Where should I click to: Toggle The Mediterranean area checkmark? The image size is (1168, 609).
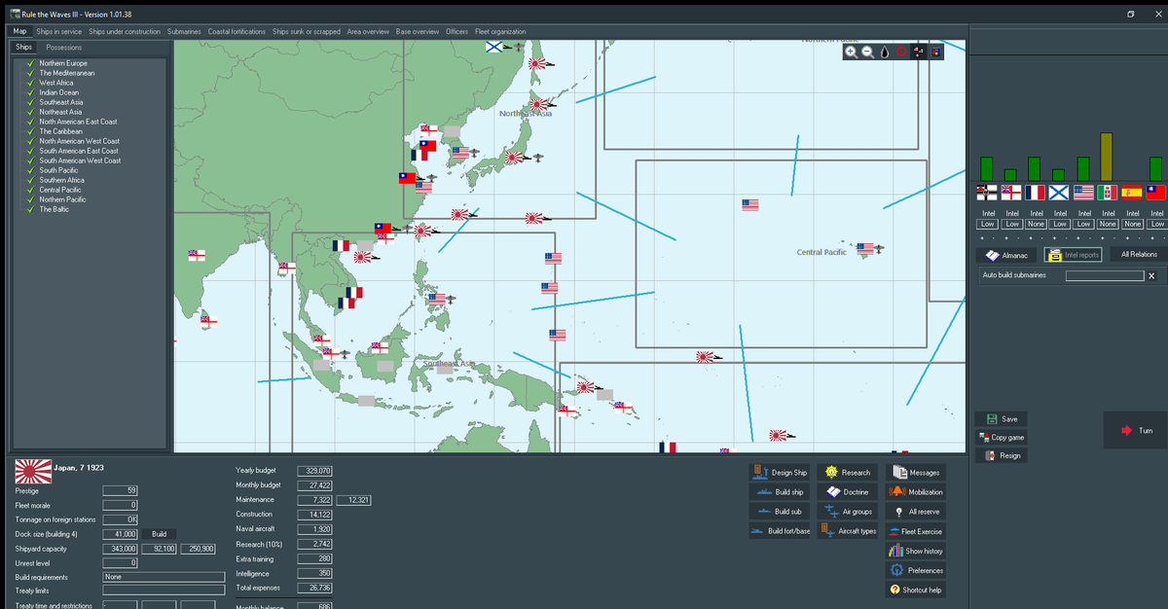(x=31, y=73)
